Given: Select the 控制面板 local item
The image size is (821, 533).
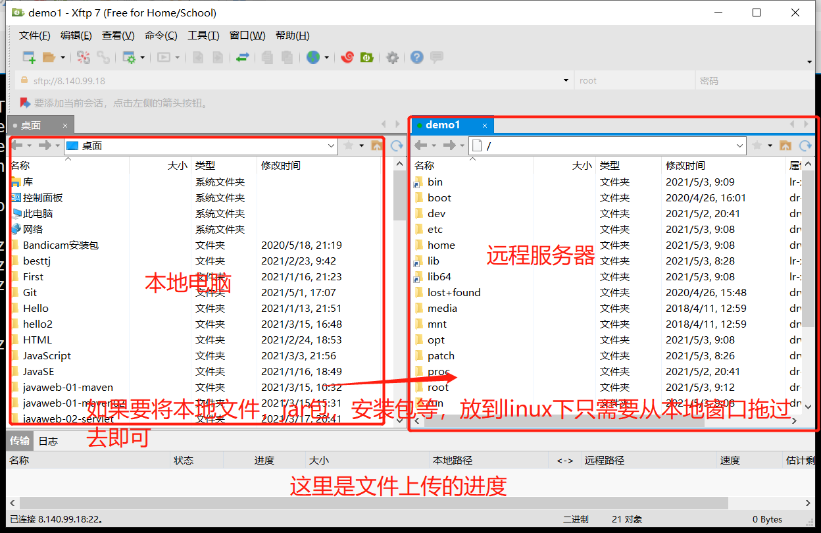Looking at the screenshot, I should pyautogui.click(x=43, y=197).
